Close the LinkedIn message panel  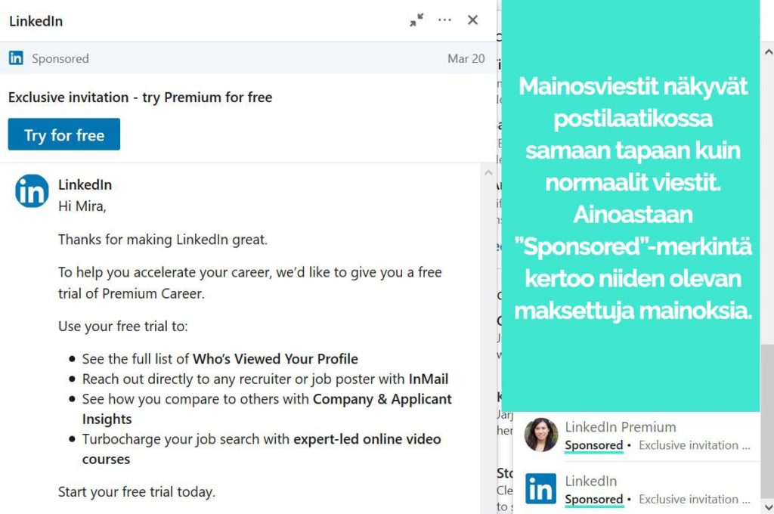coord(472,20)
